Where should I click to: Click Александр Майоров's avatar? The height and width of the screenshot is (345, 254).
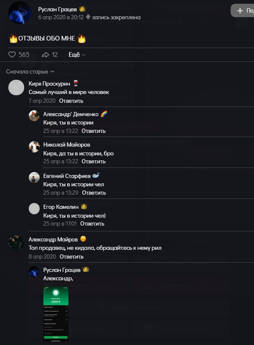click(16, 243)
